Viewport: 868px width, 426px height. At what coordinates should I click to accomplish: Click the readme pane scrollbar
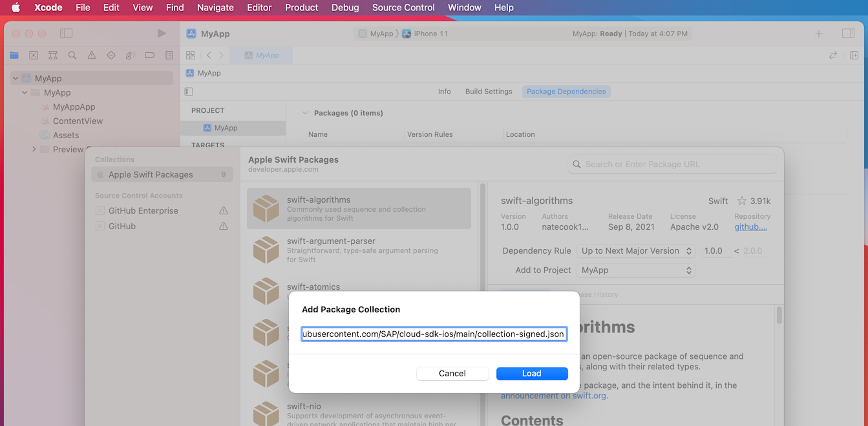click(779, 315)
